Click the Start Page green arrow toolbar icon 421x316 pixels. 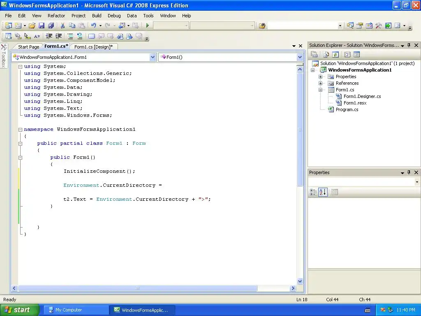coord(388,26)
